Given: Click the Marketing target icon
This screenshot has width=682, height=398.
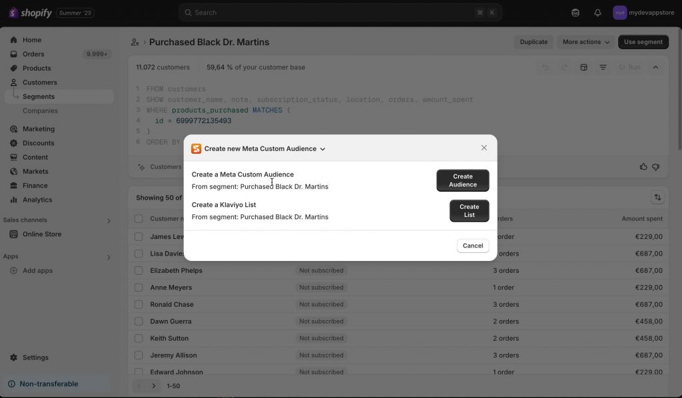Looking at the screenshot, I should click(x=13, y=129).
